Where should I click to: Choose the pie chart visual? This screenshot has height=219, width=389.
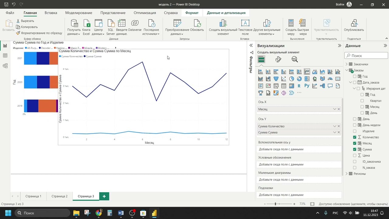(291, 79)
